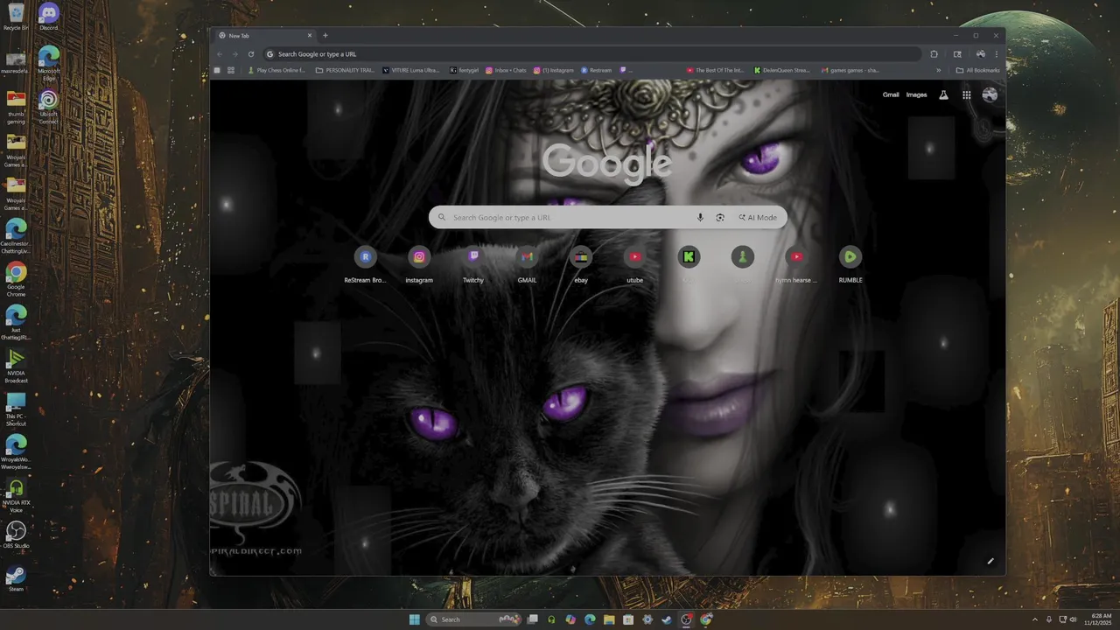Open Ubisoft Connect desktop shortcut

tap(49, 106)
